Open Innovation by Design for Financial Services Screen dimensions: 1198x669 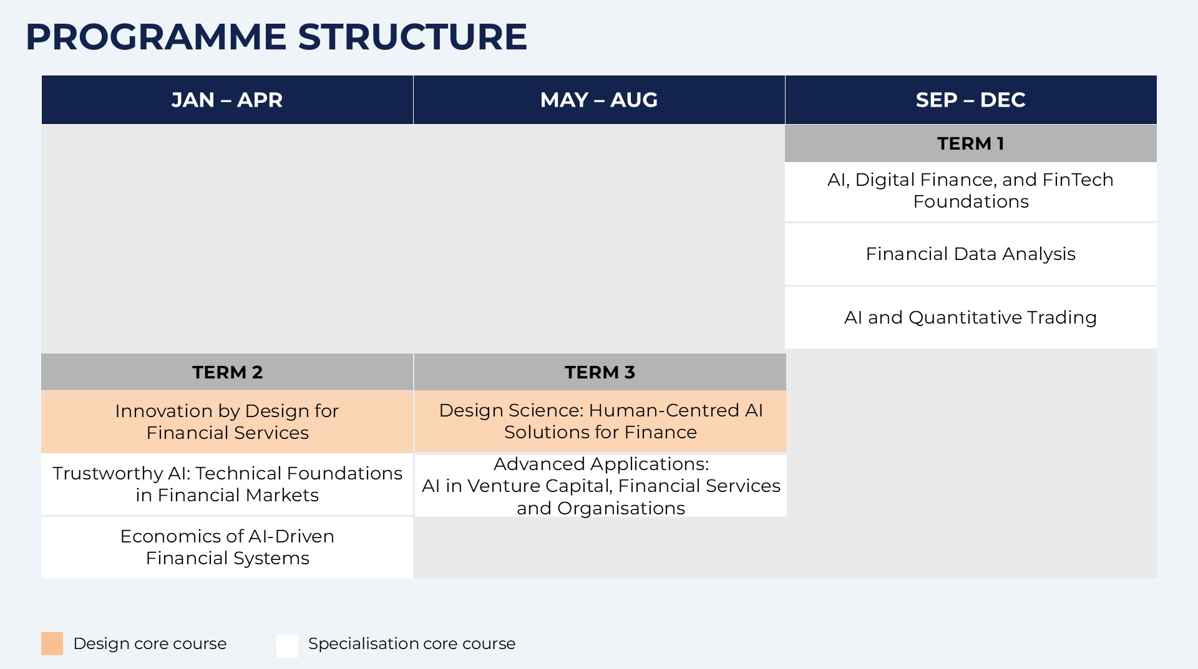tap(227, 421)
